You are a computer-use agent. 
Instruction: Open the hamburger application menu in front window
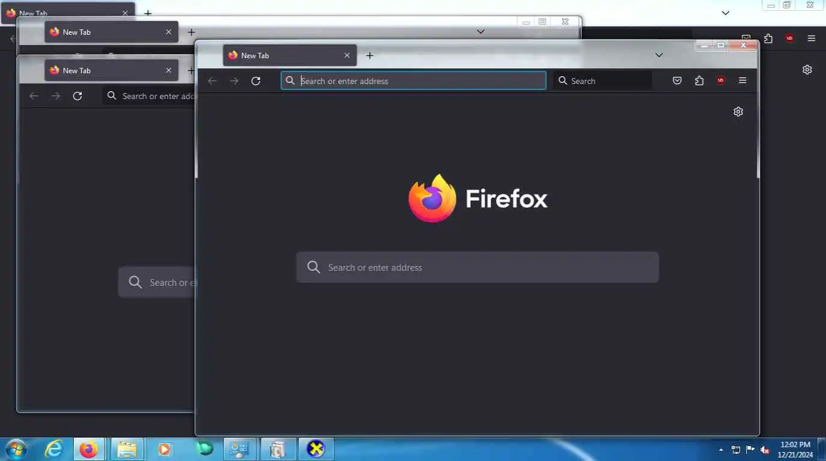743,81
